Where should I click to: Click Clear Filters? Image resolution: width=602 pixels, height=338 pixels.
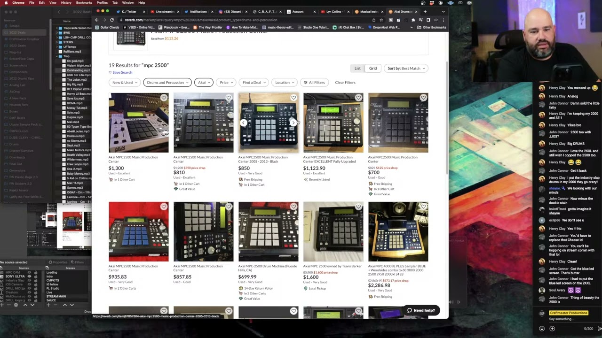345,83
